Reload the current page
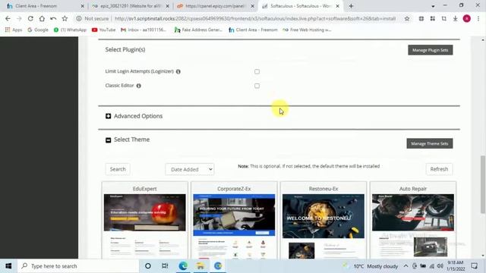The image size is (486, 273). tap(30, 18)
